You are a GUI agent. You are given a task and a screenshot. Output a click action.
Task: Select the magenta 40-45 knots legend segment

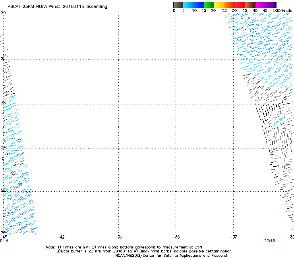coord(261,5)
